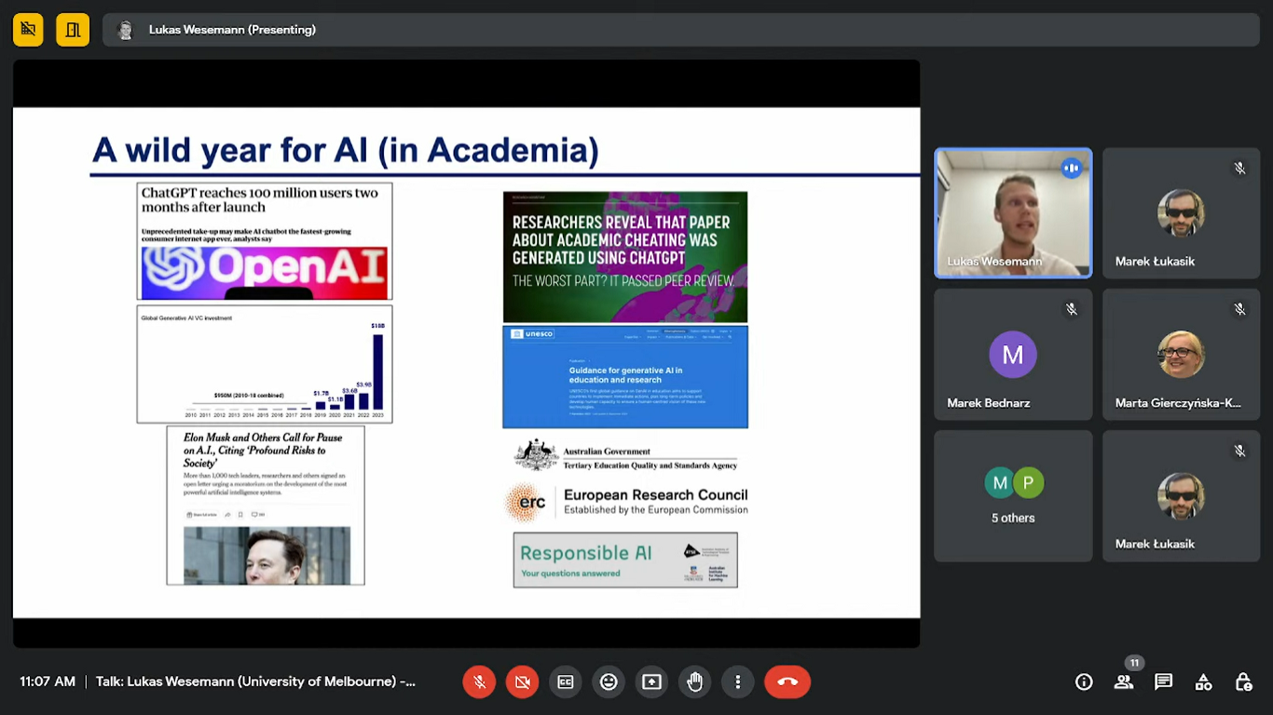The height and width of the screenshot is (715, 1273).
Task: Open the emoji reactions picker
Action: click(x=609, y=682)
